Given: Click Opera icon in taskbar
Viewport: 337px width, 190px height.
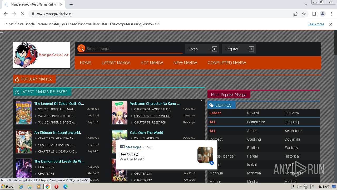Looking at the screenshot, I should coord(56,187).
